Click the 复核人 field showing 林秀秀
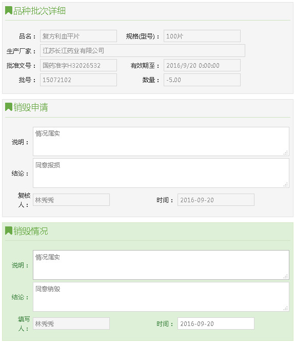The width and height of the screenshot is (295, 344). [71, 200]
